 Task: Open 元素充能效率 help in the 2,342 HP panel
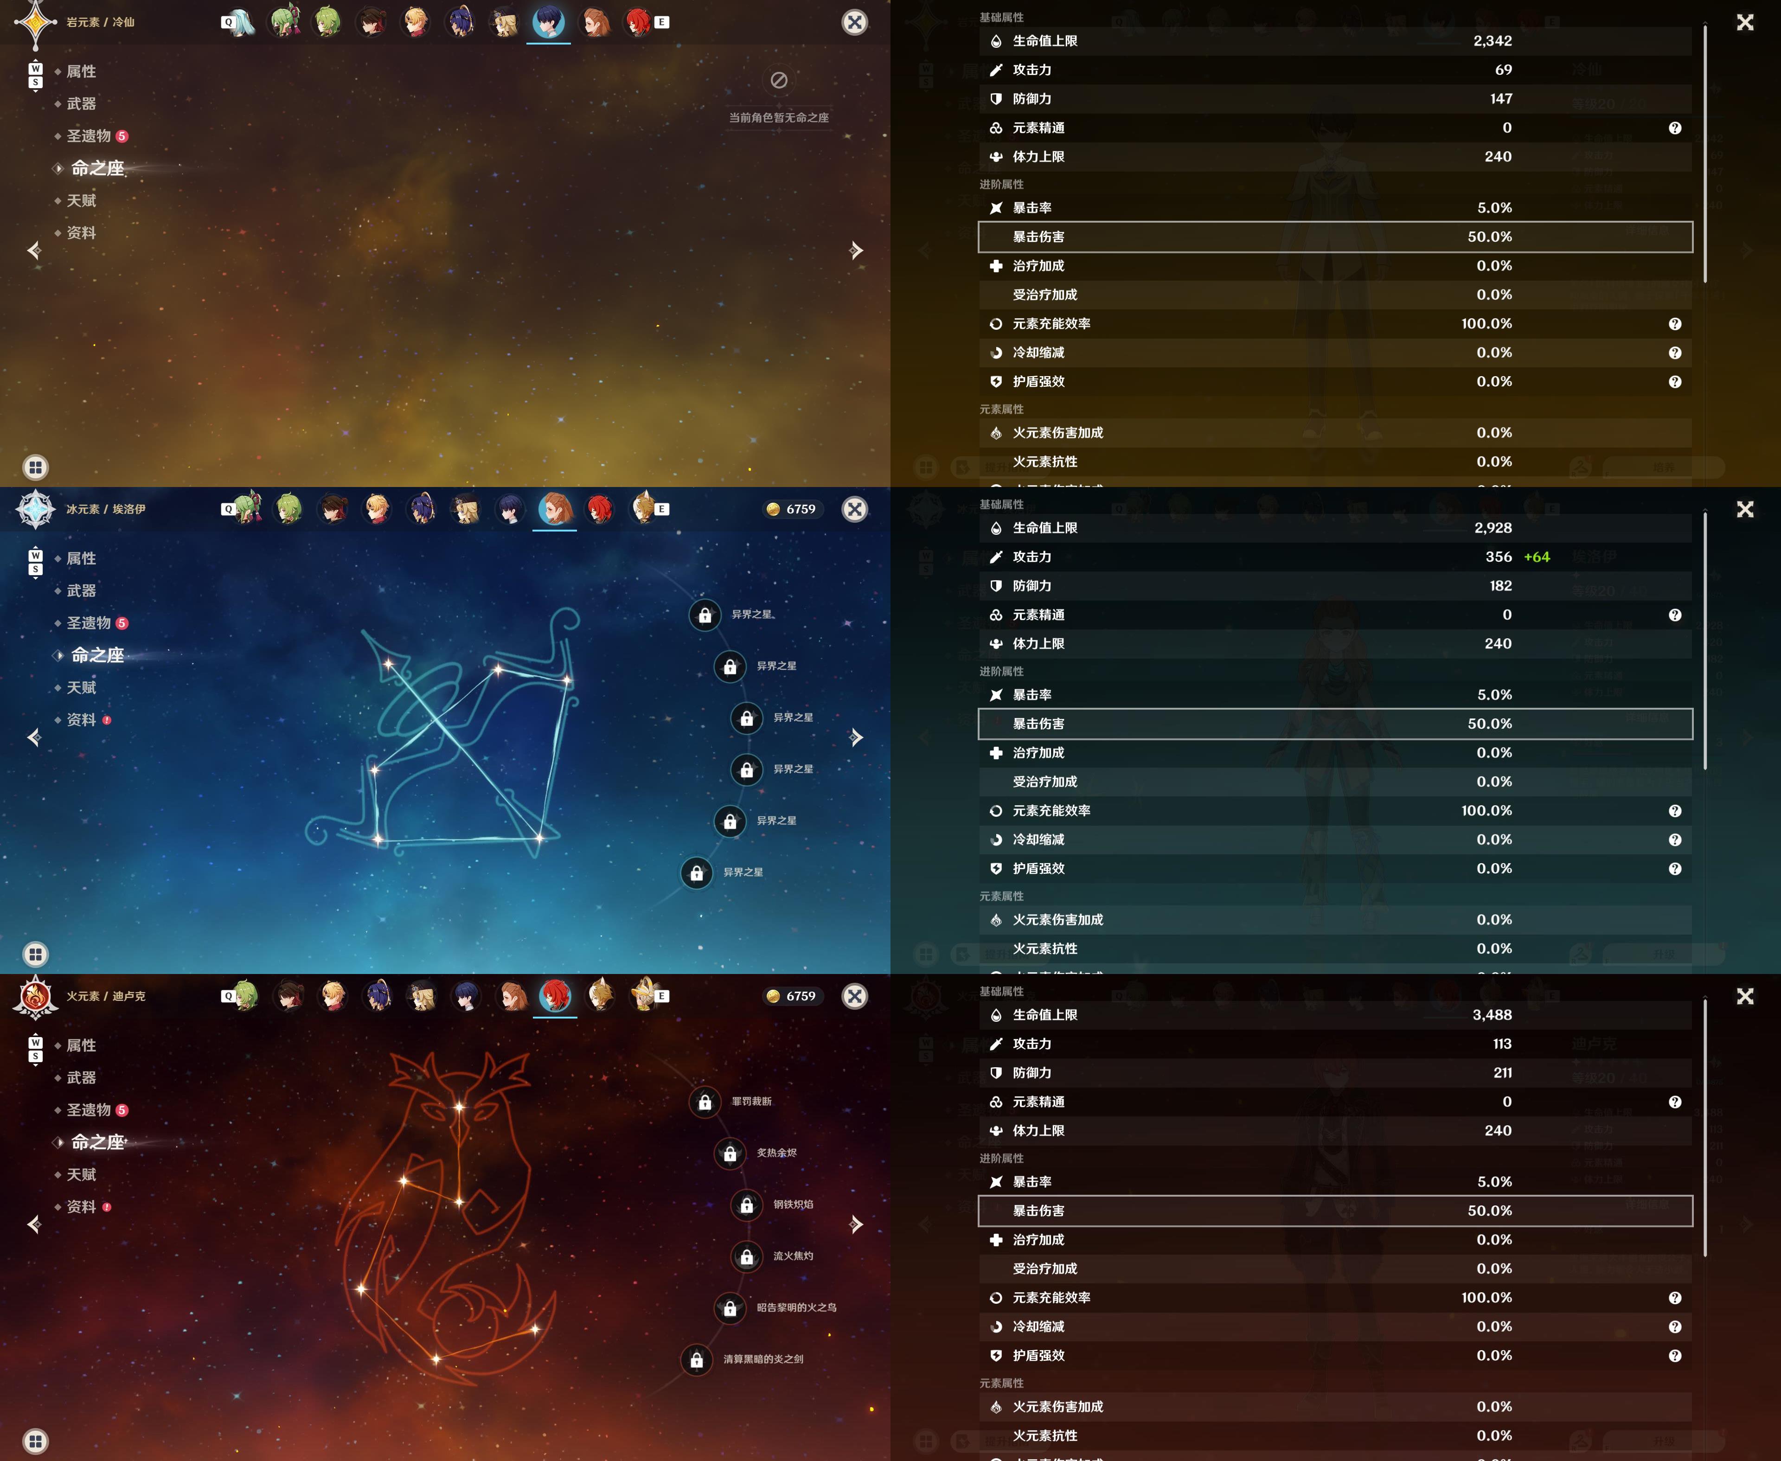pos(1675,324)
